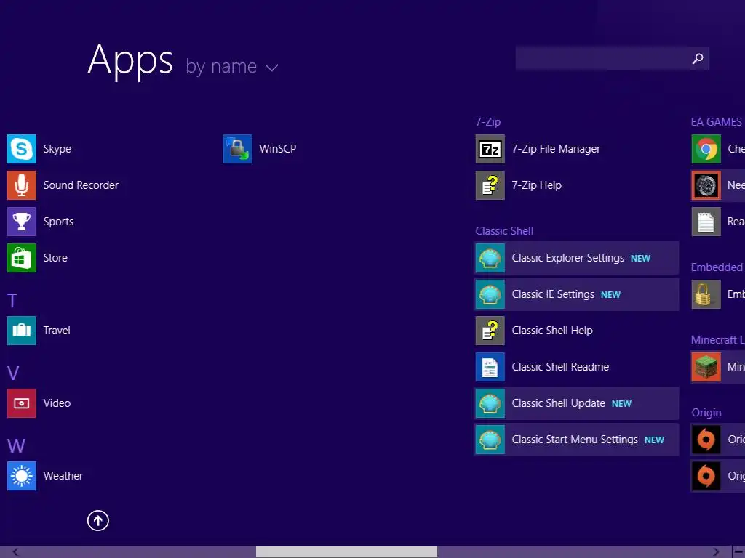The image size is (745, 558).
Task: Click the 'WinSCP' app label
Action: tap(277, 148)
